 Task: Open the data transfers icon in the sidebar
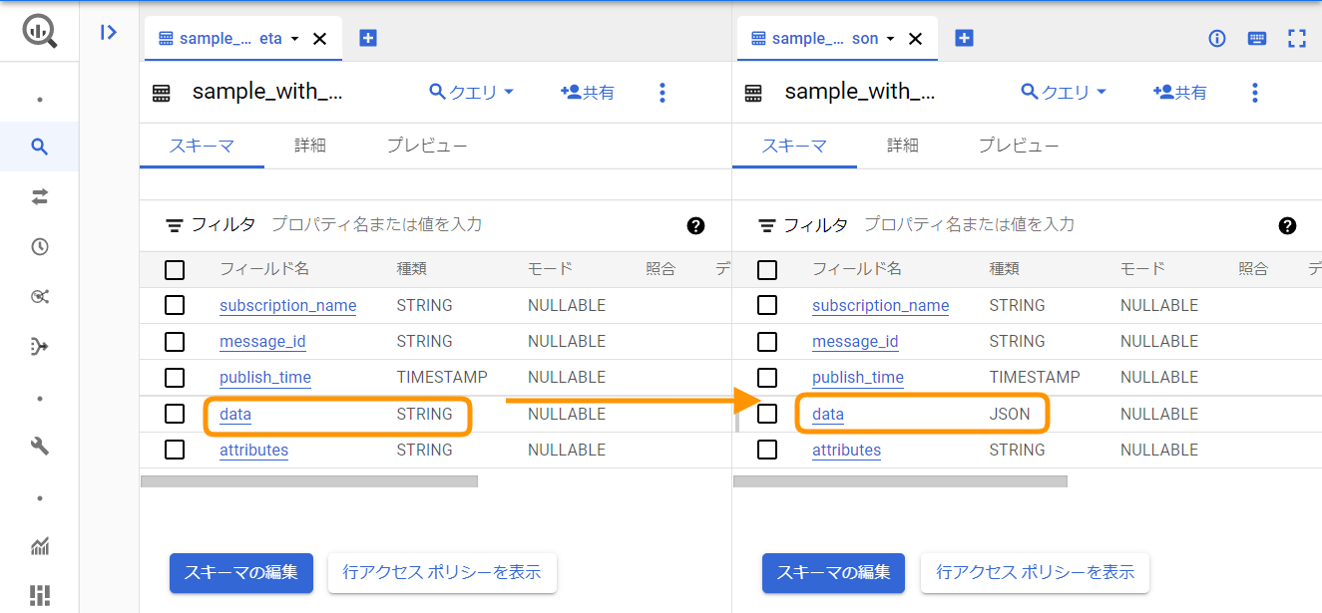coord(40,196)
